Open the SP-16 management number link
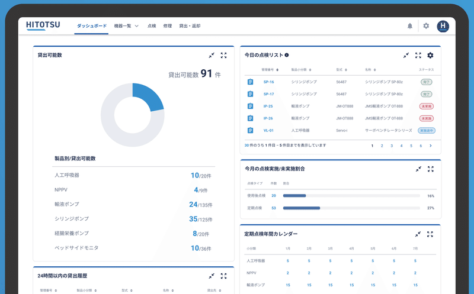The height and width of the screenshot is (294, 474). click(268, 82)
